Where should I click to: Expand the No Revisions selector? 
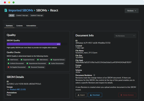click(125, 36)
